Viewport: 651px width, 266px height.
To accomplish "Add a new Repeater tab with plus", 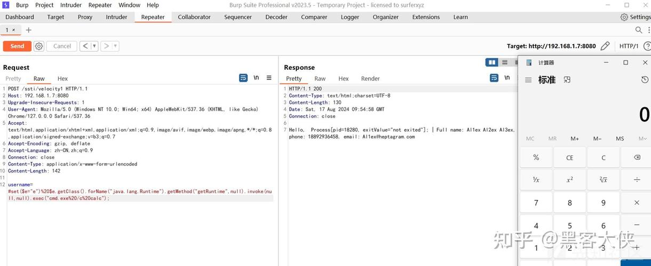I will (x=29, y=30).
